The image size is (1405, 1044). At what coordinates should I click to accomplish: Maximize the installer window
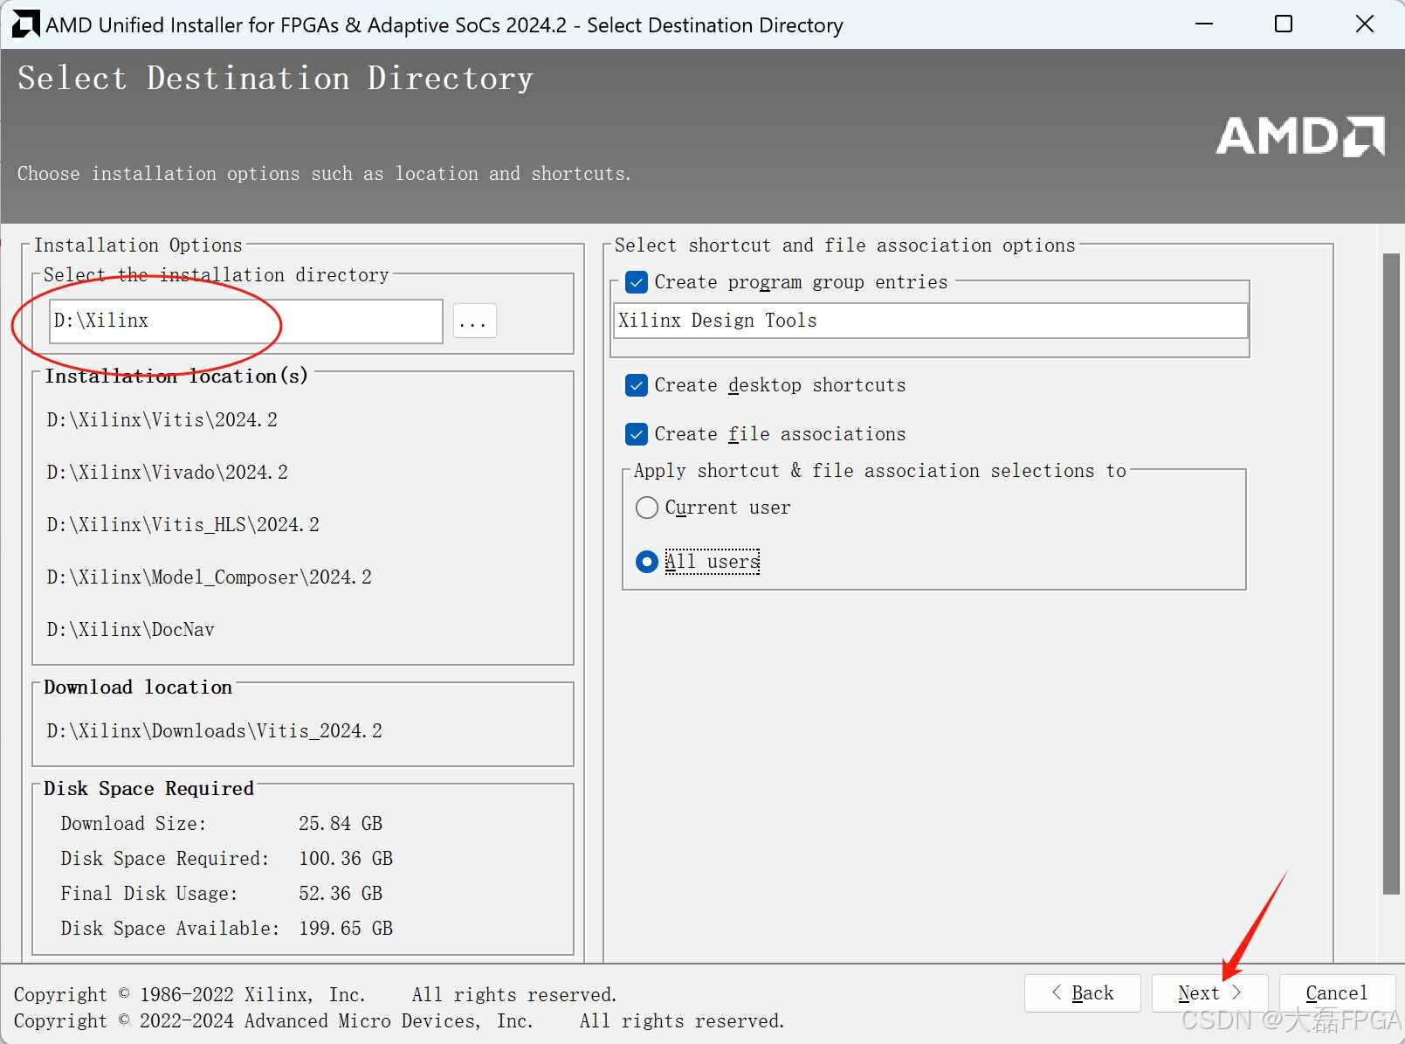[1284, 24]
